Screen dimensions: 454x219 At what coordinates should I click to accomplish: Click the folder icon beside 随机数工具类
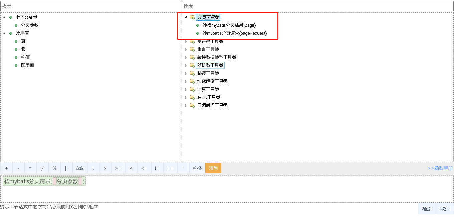pyautogui.click(x=192, y=65)
